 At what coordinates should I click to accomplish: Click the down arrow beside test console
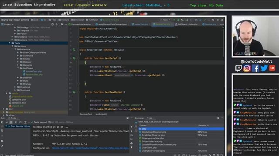[x=132, y=131]
